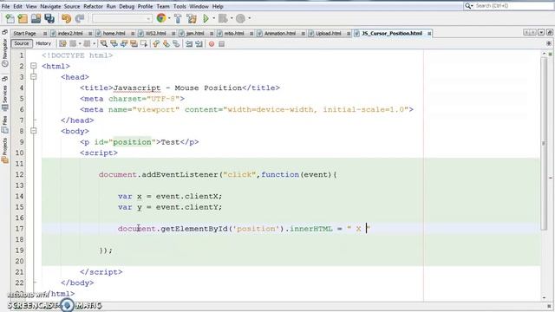The image size is (555, 312).
Task: Undo the last edit with the Undo icon
Action: [66, 19]
